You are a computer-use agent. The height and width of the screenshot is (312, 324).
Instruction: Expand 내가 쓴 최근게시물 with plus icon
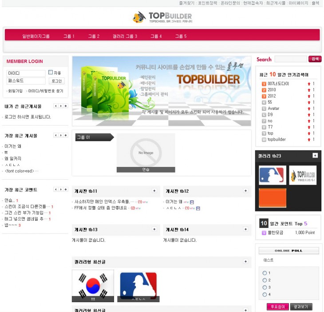(66, 106)
